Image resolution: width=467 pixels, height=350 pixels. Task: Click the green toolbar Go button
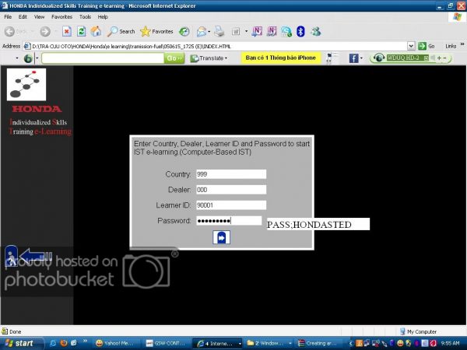pos(174,58)
